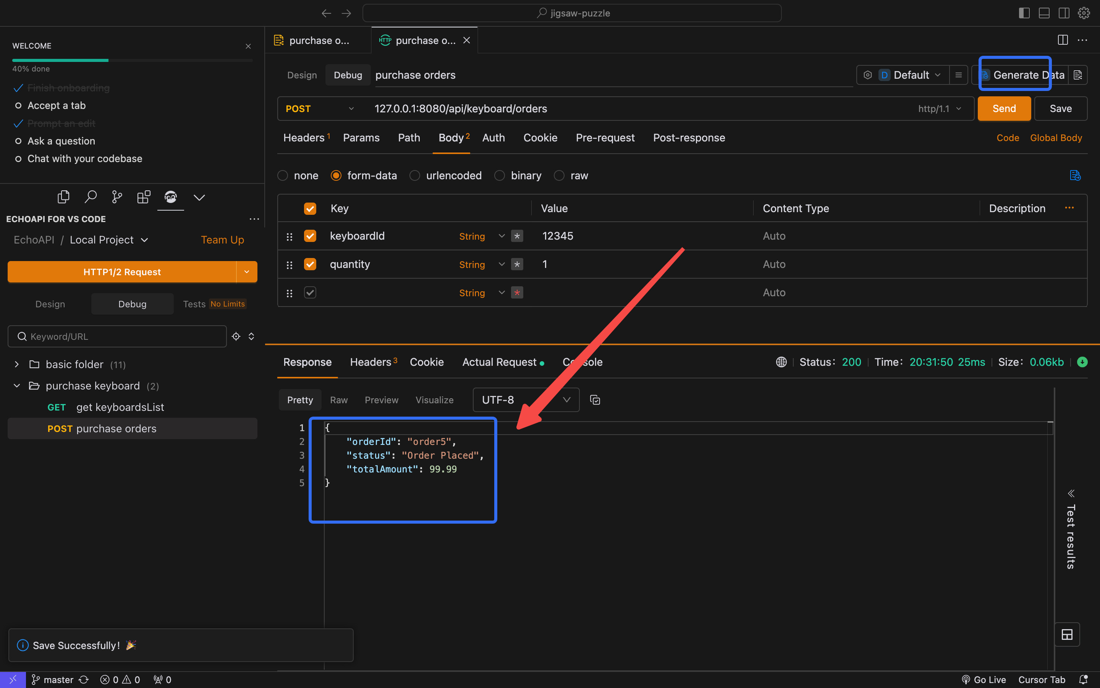Click the search icon in sidebar
Viewport: 1100px width, 688px height.
tap(89, 196)
